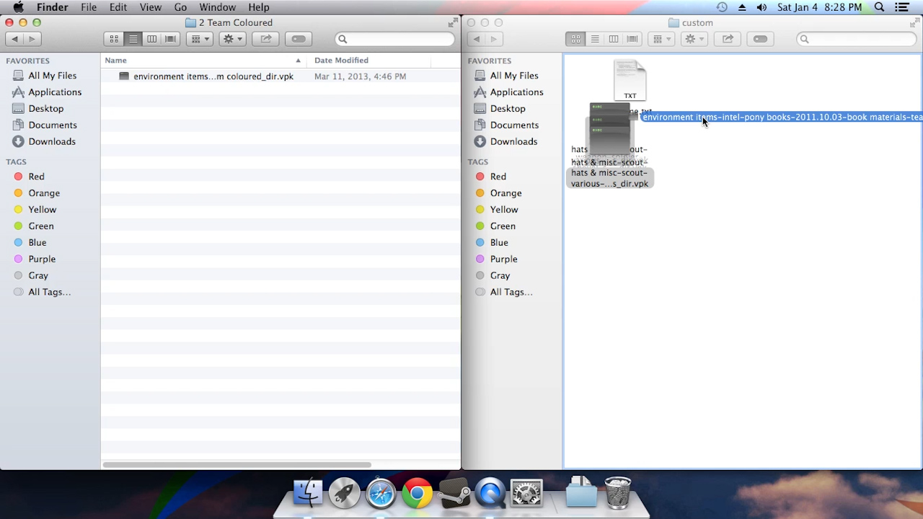This screenshot has height=519, width=923.
Task: Open the Go menu
Action: pyautogui.click(x=180, y=7)
